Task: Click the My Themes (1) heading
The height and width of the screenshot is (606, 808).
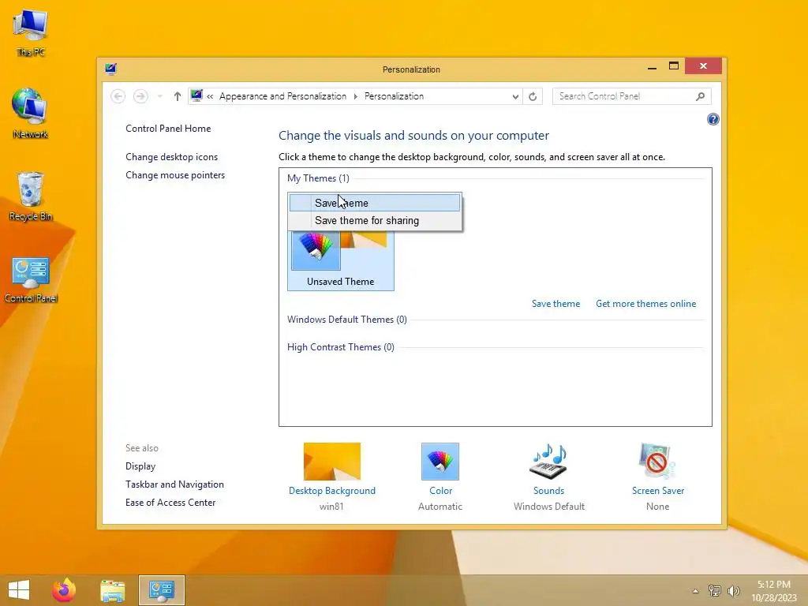Action: coord(318,178)
